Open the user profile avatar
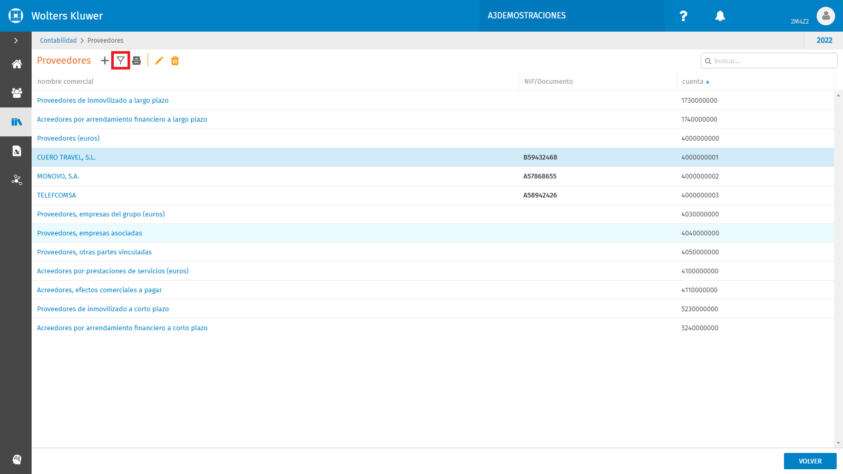Screen dimensions: 843x474 (826, 16)
